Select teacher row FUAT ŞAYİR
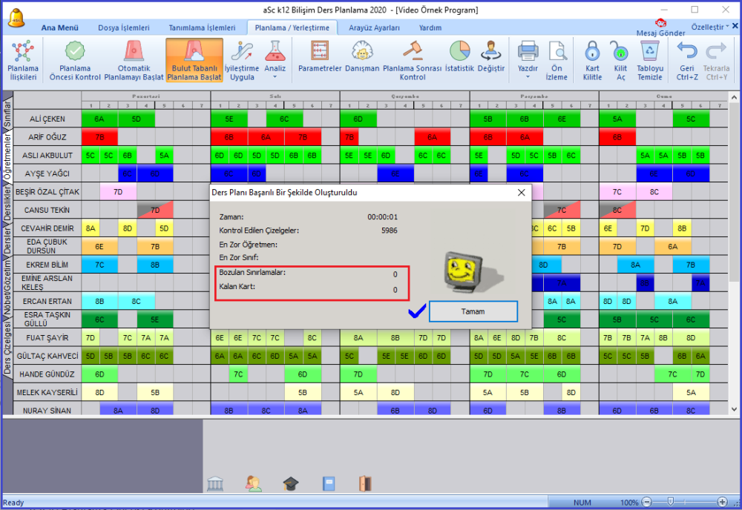The height and width of the screenshot is (510, 742). pos(47,337)
